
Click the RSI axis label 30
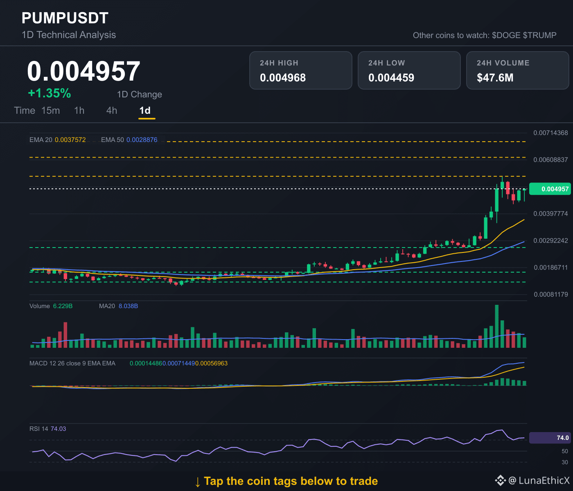(565, 462)
